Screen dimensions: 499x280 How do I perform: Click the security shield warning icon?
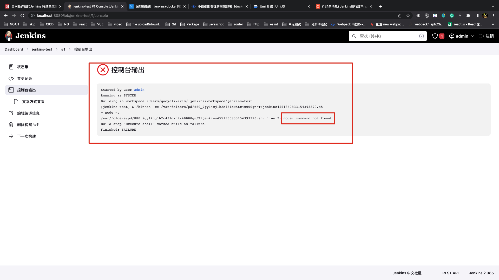pos(435,36)
